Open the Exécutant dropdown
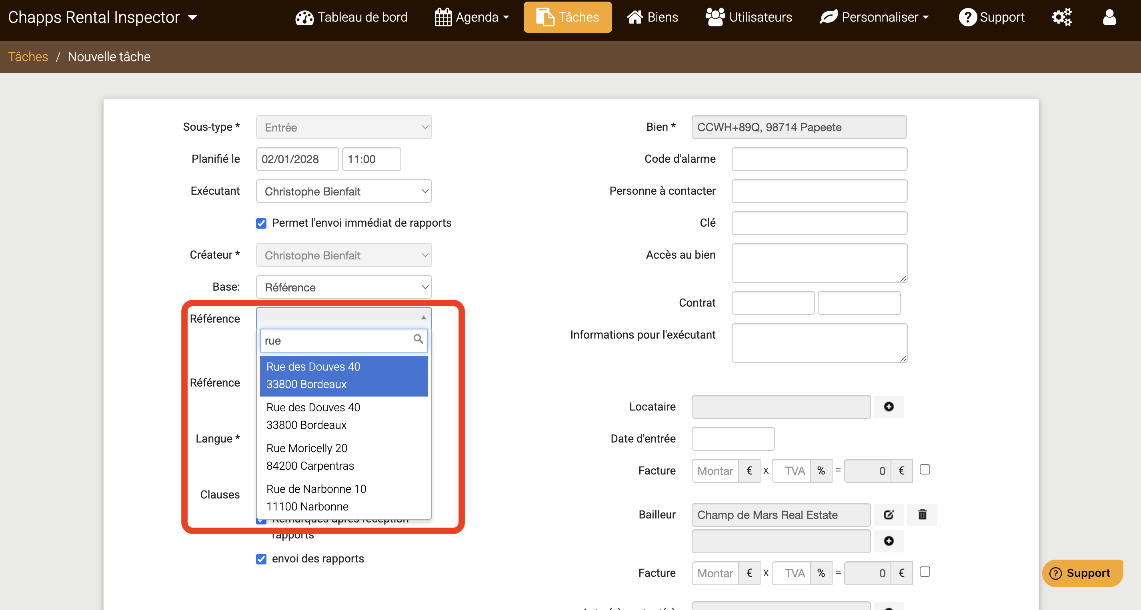 344,191
